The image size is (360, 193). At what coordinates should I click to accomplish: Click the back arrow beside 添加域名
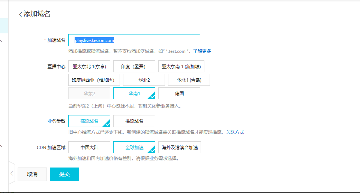coord(21,15)
